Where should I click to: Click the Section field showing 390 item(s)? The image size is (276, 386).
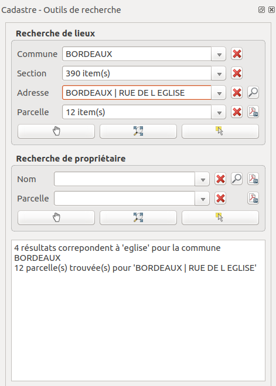click(137, 73)
